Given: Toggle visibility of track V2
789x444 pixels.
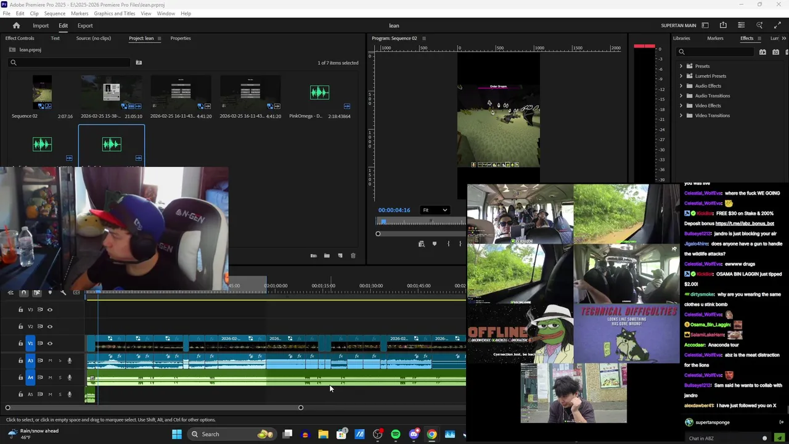Looking at the screenshot, I should coord(50,327).
